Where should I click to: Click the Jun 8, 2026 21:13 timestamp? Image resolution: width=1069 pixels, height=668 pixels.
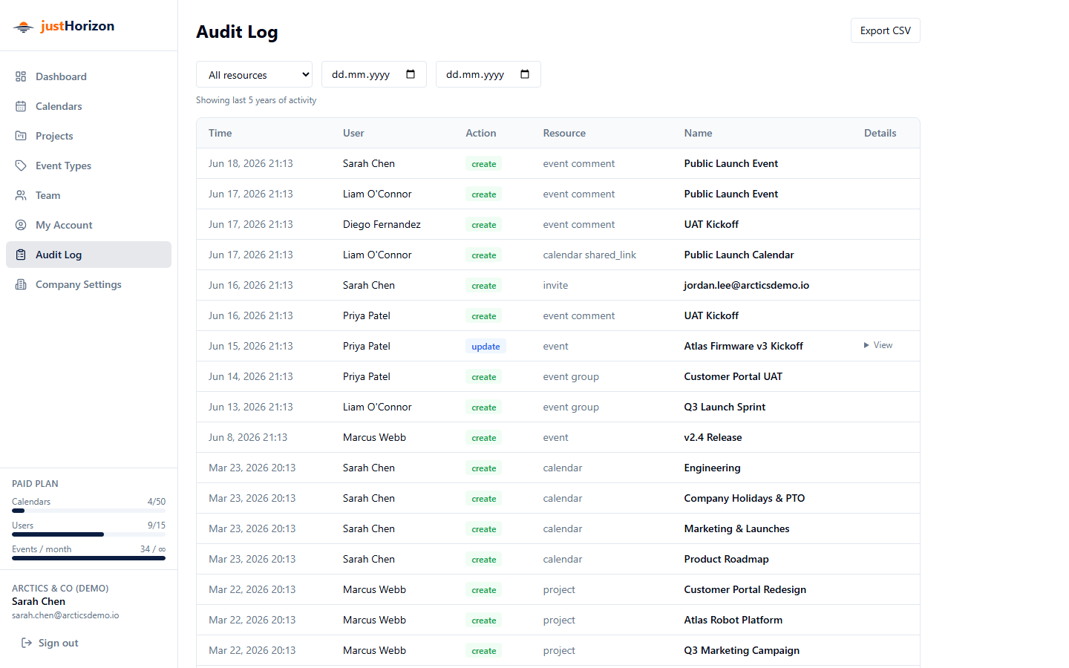(x=248, y=437)
